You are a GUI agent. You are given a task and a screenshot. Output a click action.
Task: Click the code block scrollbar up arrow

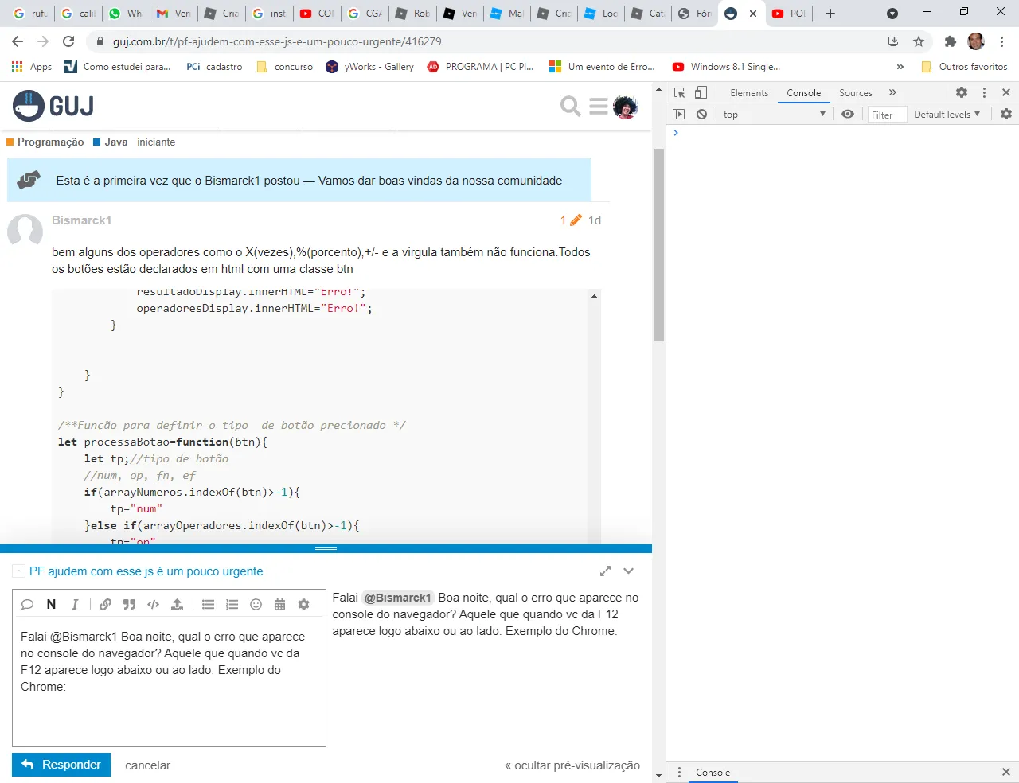click(594, 296)
